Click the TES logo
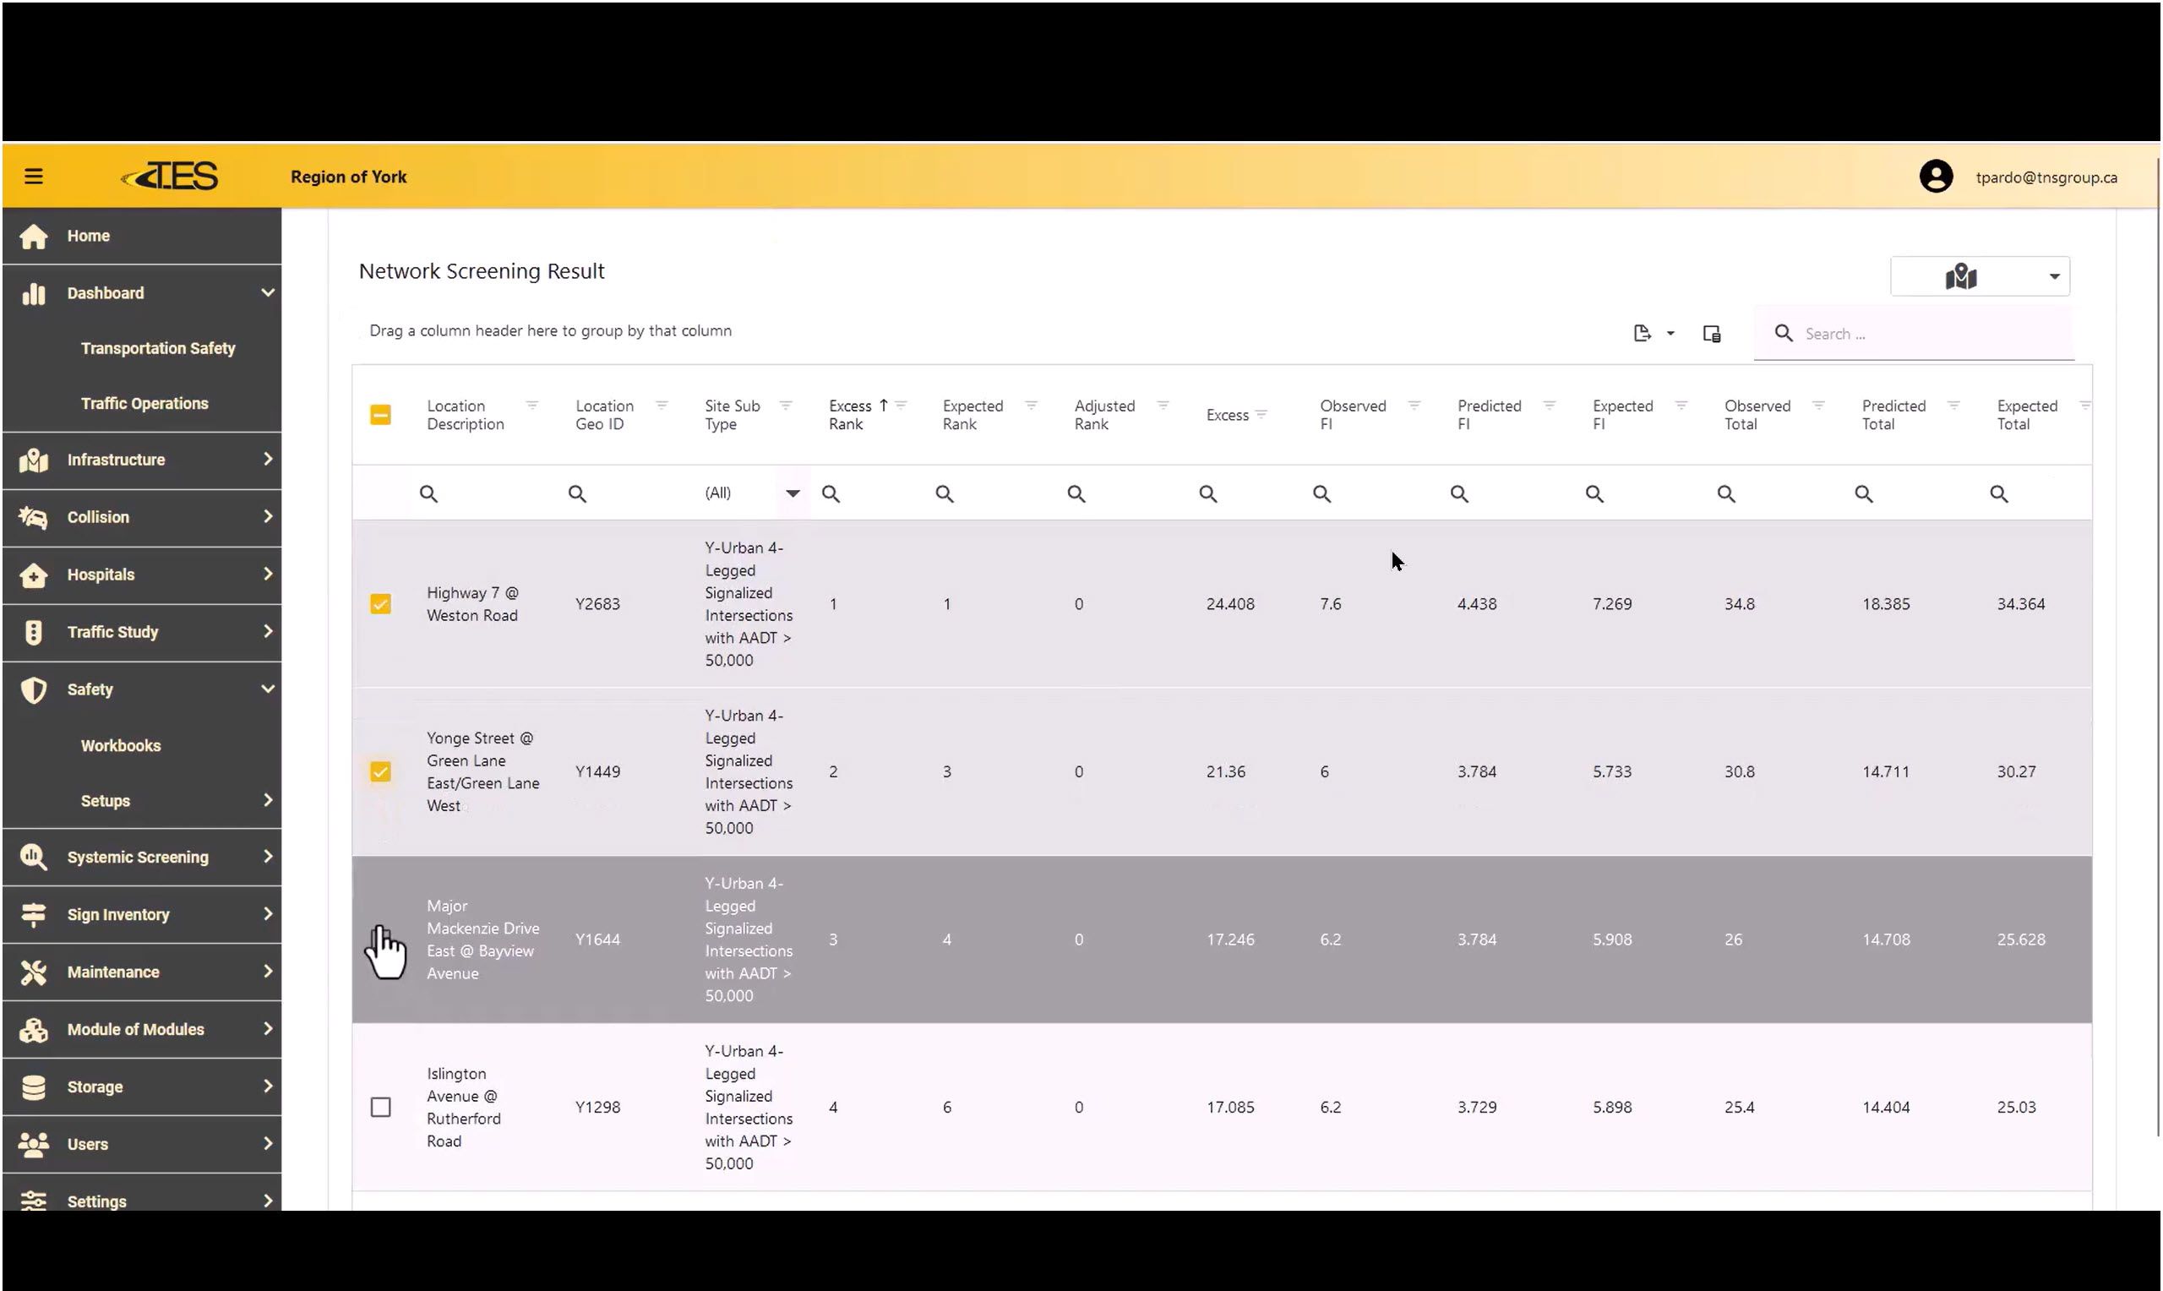2163x1291 pixels. coord(172,177)
